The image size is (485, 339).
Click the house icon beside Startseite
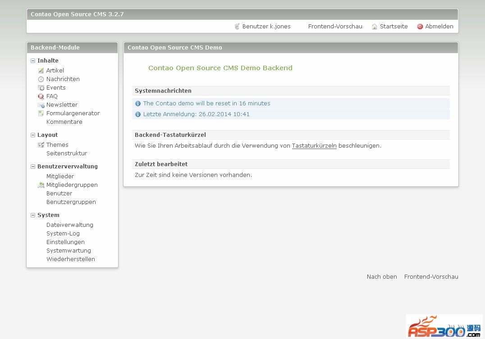(x=374, y=27)
